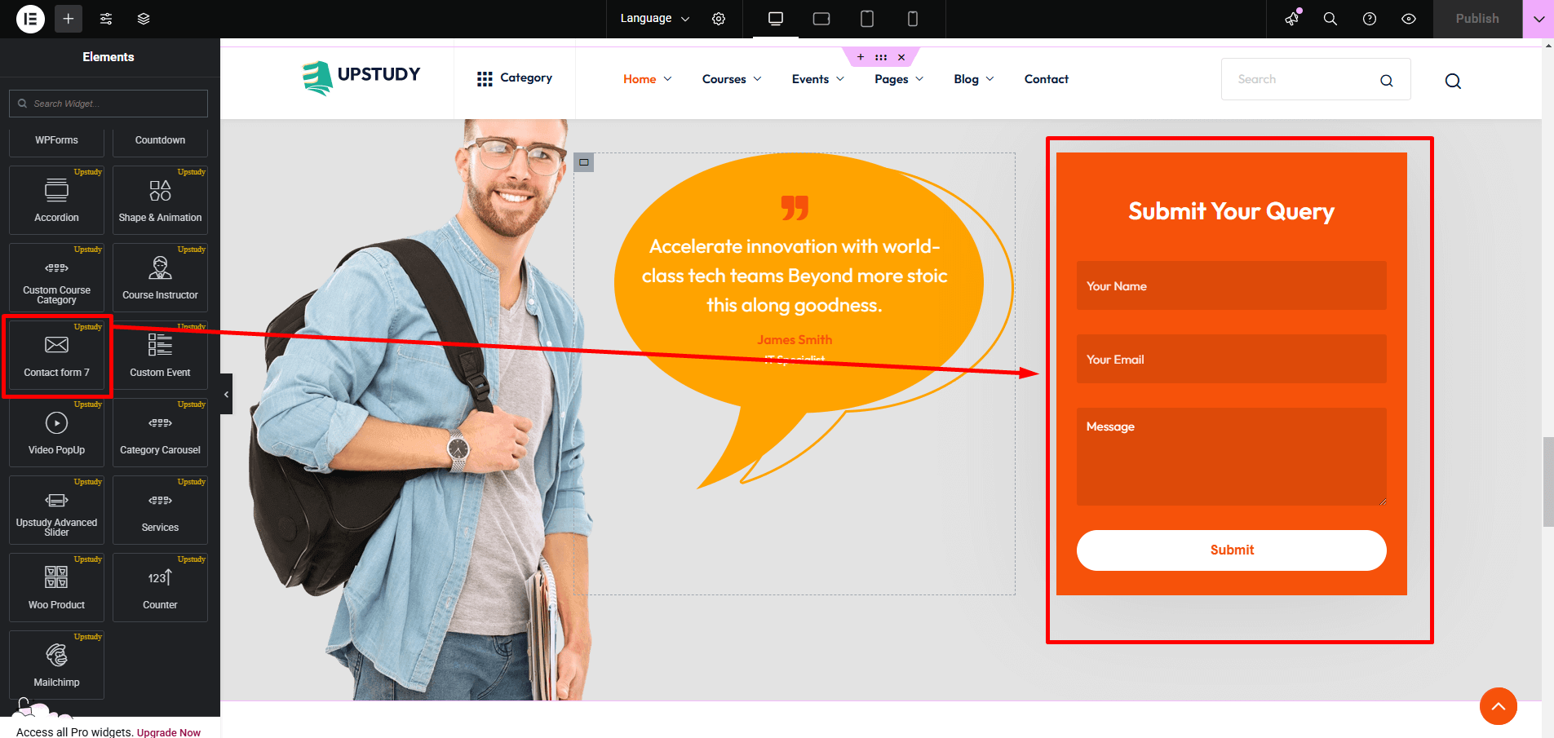Select the Custom Course Category widget
This screenshot has height=738, width=1554.
coord(56,277)
